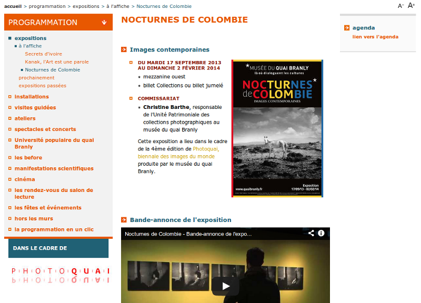
Task: Click the 'DANS LE CADRE DE' banner
Action: click(58, 248)
